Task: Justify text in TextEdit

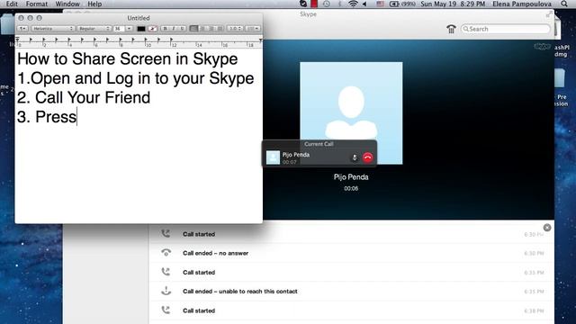Action: click(x=220, y=29)
